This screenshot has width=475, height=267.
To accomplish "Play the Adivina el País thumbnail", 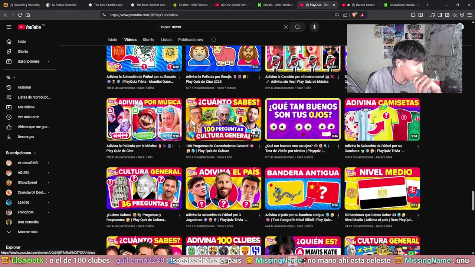I will click(x=223, y=188).
